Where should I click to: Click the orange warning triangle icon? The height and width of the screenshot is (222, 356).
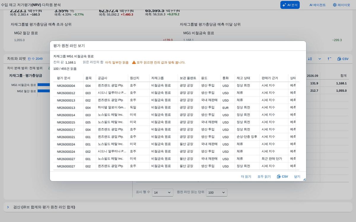[x=134, y=62]
